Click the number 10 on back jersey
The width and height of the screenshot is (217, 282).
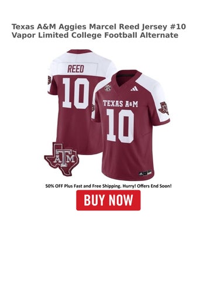coord(76,93)
